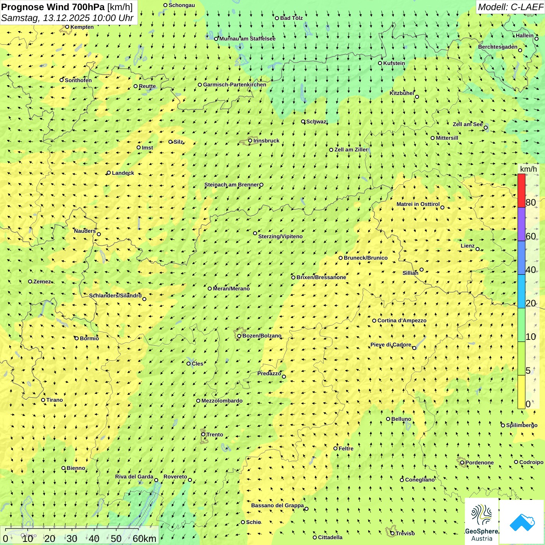The image size is (545, 545).
Task: Click the date "Samstag, 13.12.2025 10:00 Uhr"
Action: tap(67, 18)
